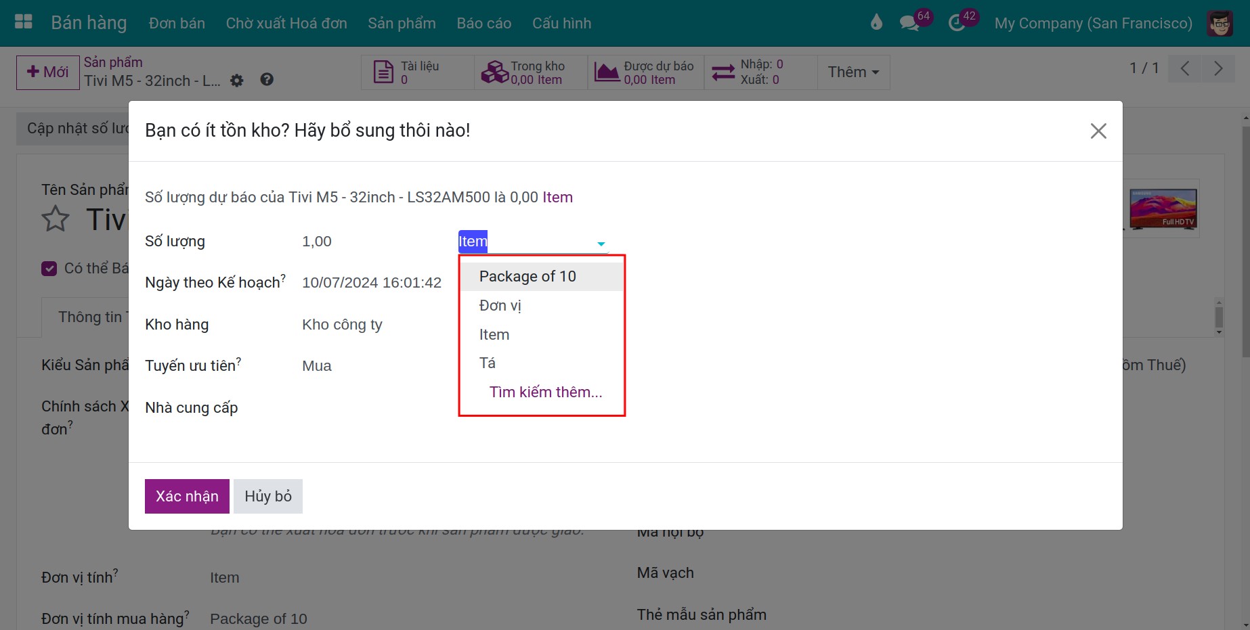Screen dimensions: 1250x630
Task: Go to previous record arrow
Action: (1185, 68)
